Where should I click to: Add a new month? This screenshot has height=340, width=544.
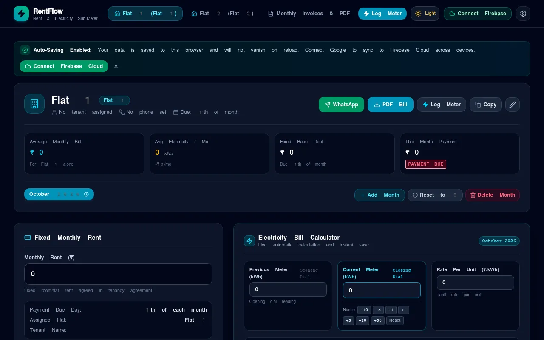click(x=380, y=195)
